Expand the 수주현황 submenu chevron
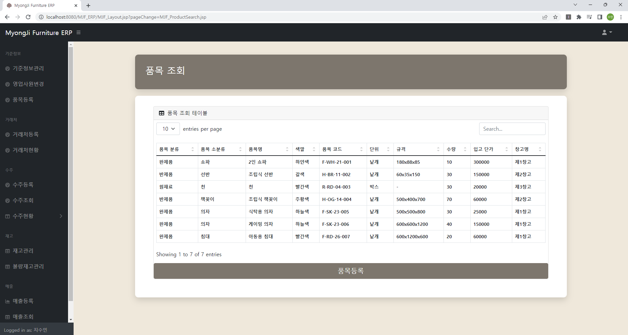This screenshot has width=628, height=335. coord(61,216)
